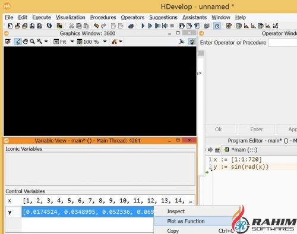Screen dimensions: 297x234
Task: Open the Fit dropdown arrow
Action: coord(72,42)
